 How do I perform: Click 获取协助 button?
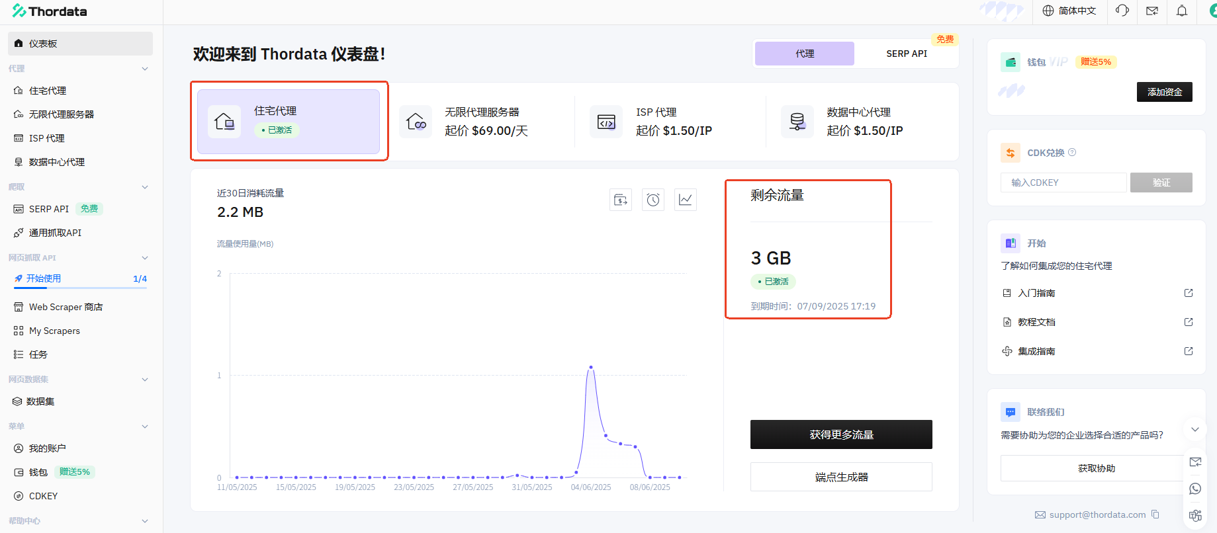pos(1096,468)
